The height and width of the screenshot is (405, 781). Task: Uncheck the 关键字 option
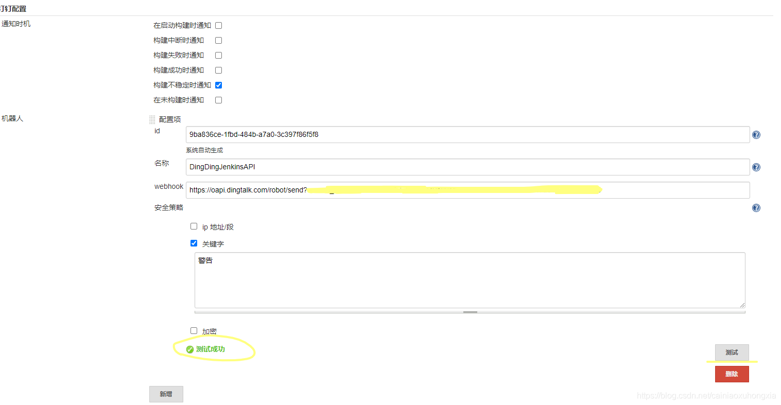(194, 243)
